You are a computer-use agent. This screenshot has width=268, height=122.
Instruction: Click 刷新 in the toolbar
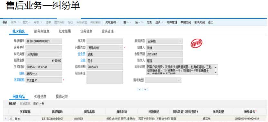[x=5, y=22]
